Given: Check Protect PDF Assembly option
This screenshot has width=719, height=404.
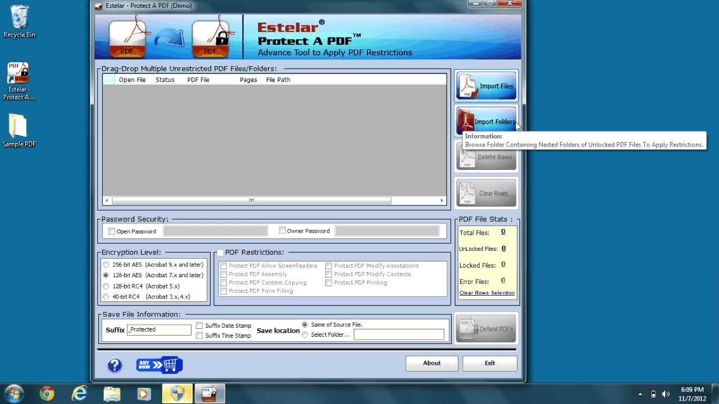Looking at the screenshot, I should coord(224,274).
